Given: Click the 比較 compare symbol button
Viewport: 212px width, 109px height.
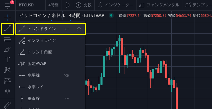Looking at the screenshot, I should (x=84, y=5).
